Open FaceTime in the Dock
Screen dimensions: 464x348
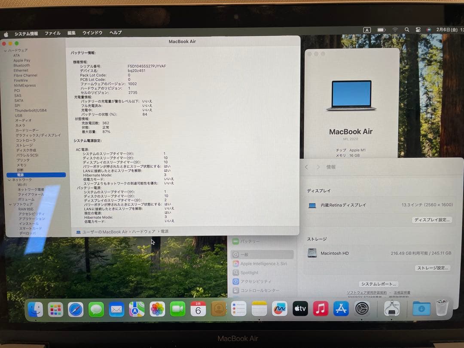177,309
